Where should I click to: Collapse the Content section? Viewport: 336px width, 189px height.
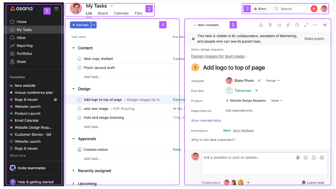[x=74, y=48]
